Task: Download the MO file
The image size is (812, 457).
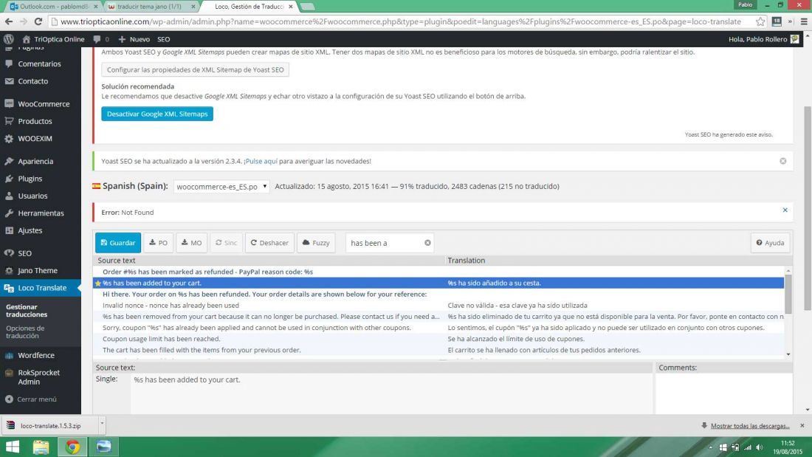Action: tap(192, 243)
